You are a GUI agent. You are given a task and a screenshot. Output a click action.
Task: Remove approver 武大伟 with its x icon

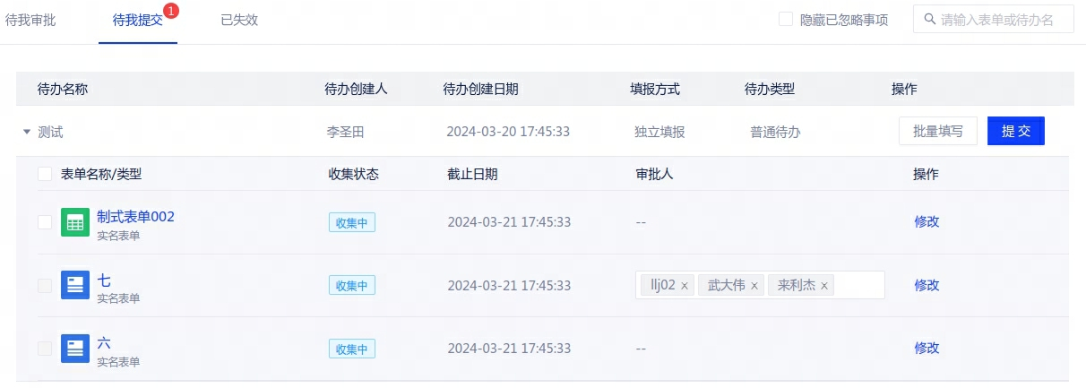point(754,286)
